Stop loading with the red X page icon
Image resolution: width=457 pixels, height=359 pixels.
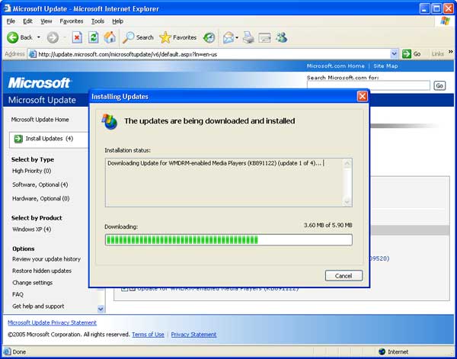(77, 37)
